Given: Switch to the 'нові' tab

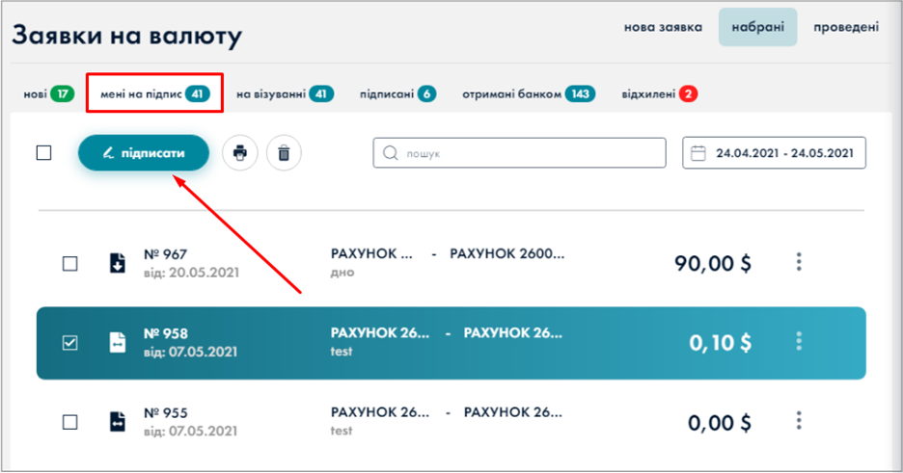Looking at the screenshot, I should (48, 94).
